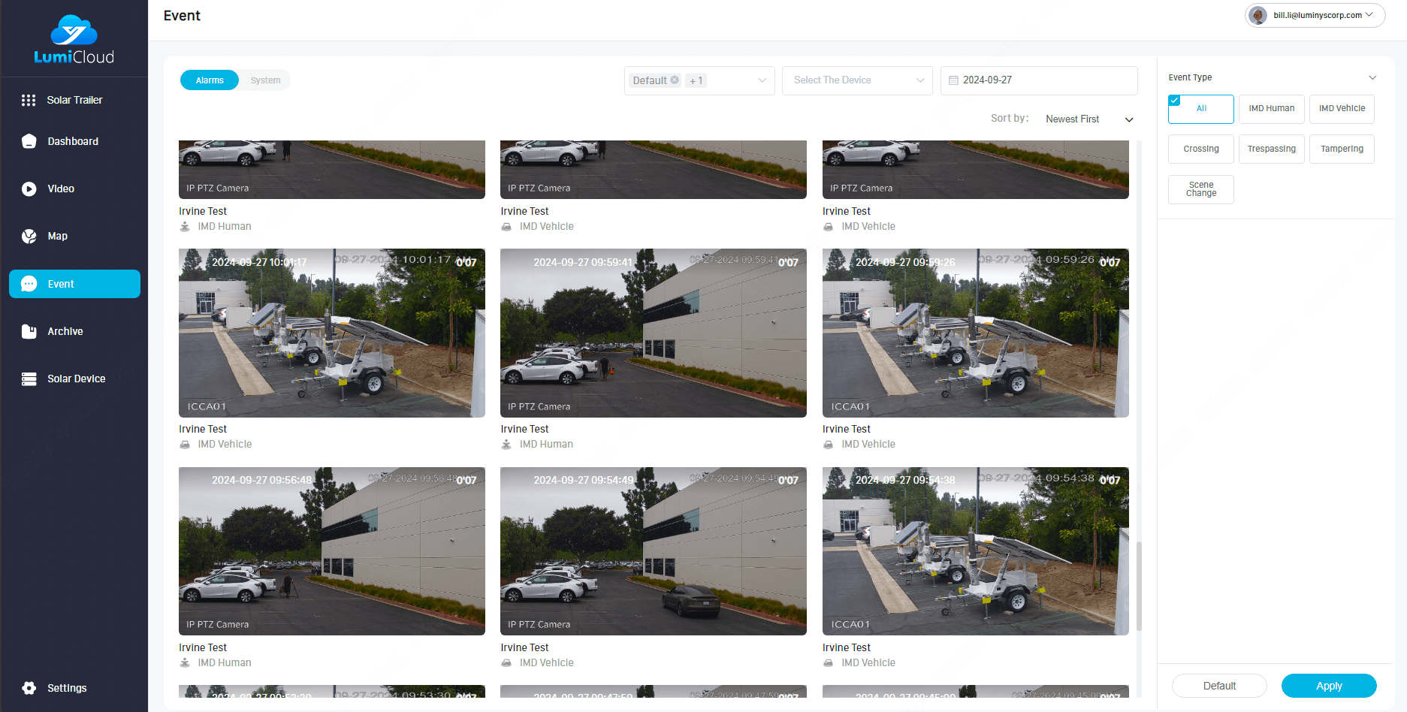
Task: Select the All event type filter
Action: click(x=1200, y=109)
